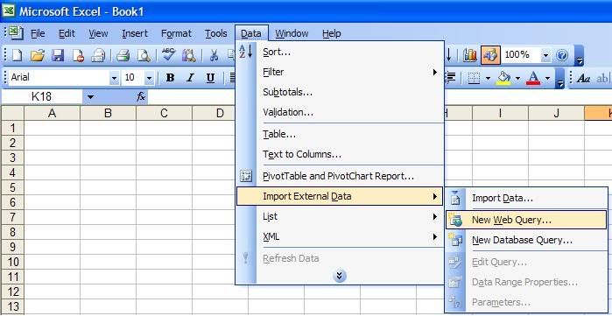Viewport: 612px width, 316px height.
Task: Open Excel Help question mark icon
Action: (562, 55)
